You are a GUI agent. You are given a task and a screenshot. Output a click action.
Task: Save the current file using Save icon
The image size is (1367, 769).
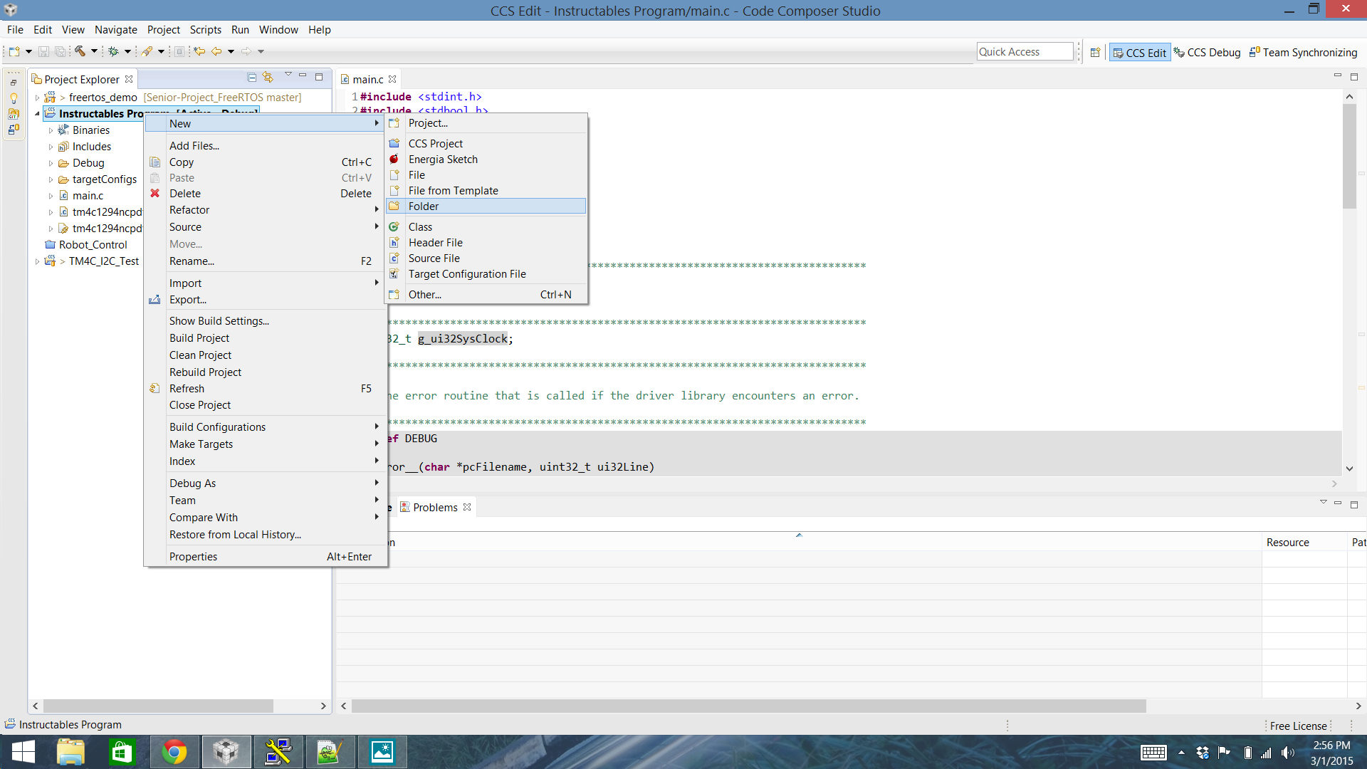(x=43, y=51)
